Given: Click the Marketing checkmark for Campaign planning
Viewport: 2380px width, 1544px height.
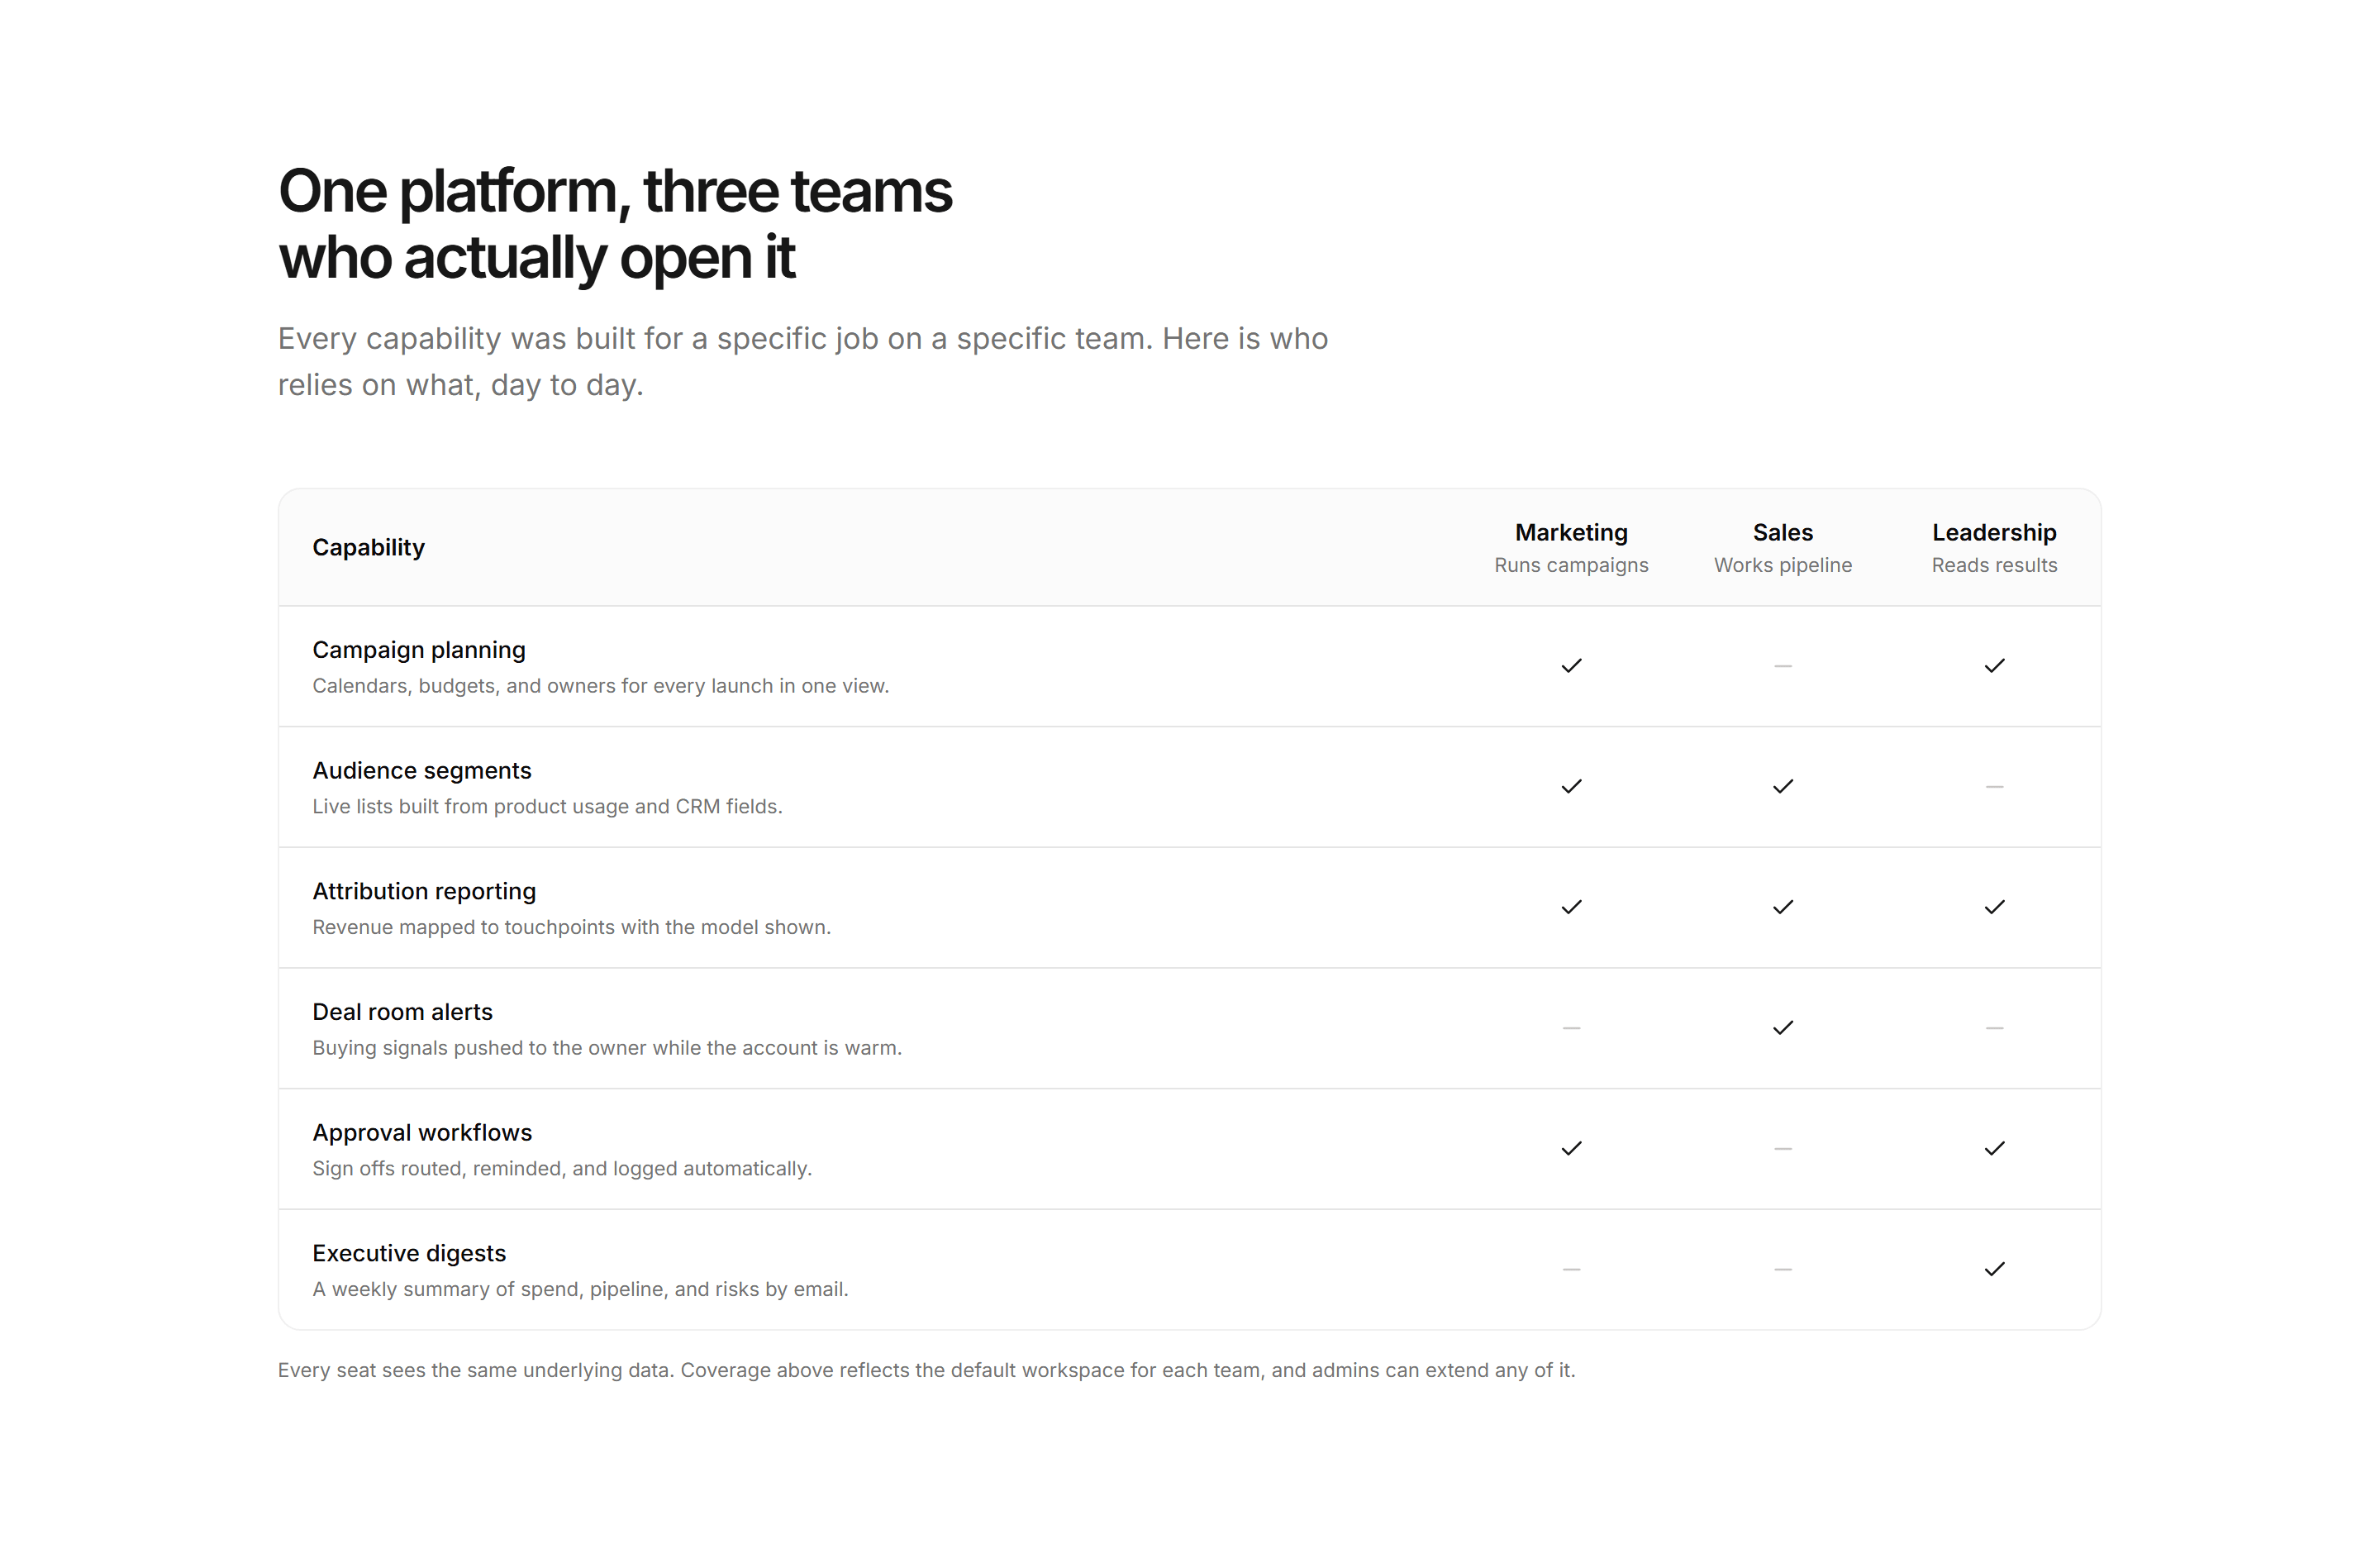Looking at the screenshot, I should point(1571,666).
